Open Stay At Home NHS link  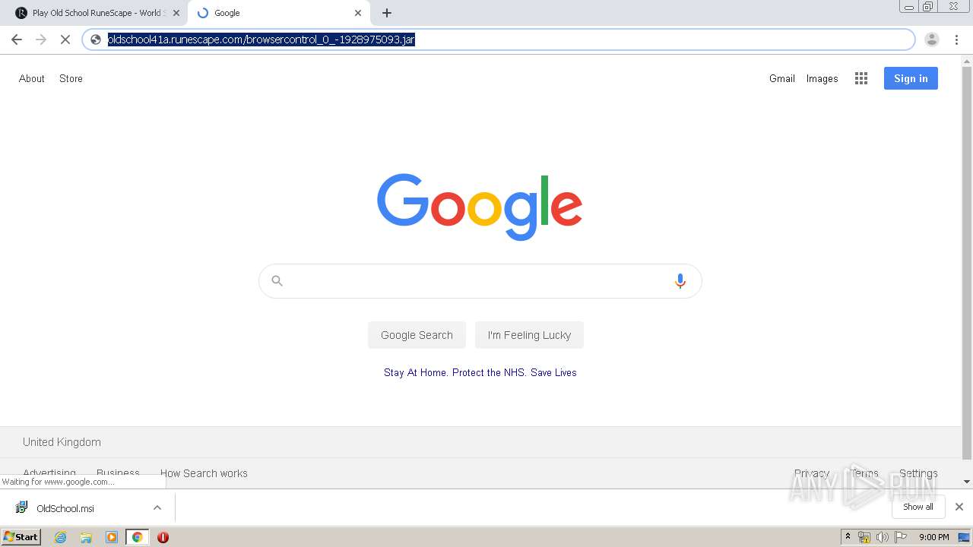(480, 372)
